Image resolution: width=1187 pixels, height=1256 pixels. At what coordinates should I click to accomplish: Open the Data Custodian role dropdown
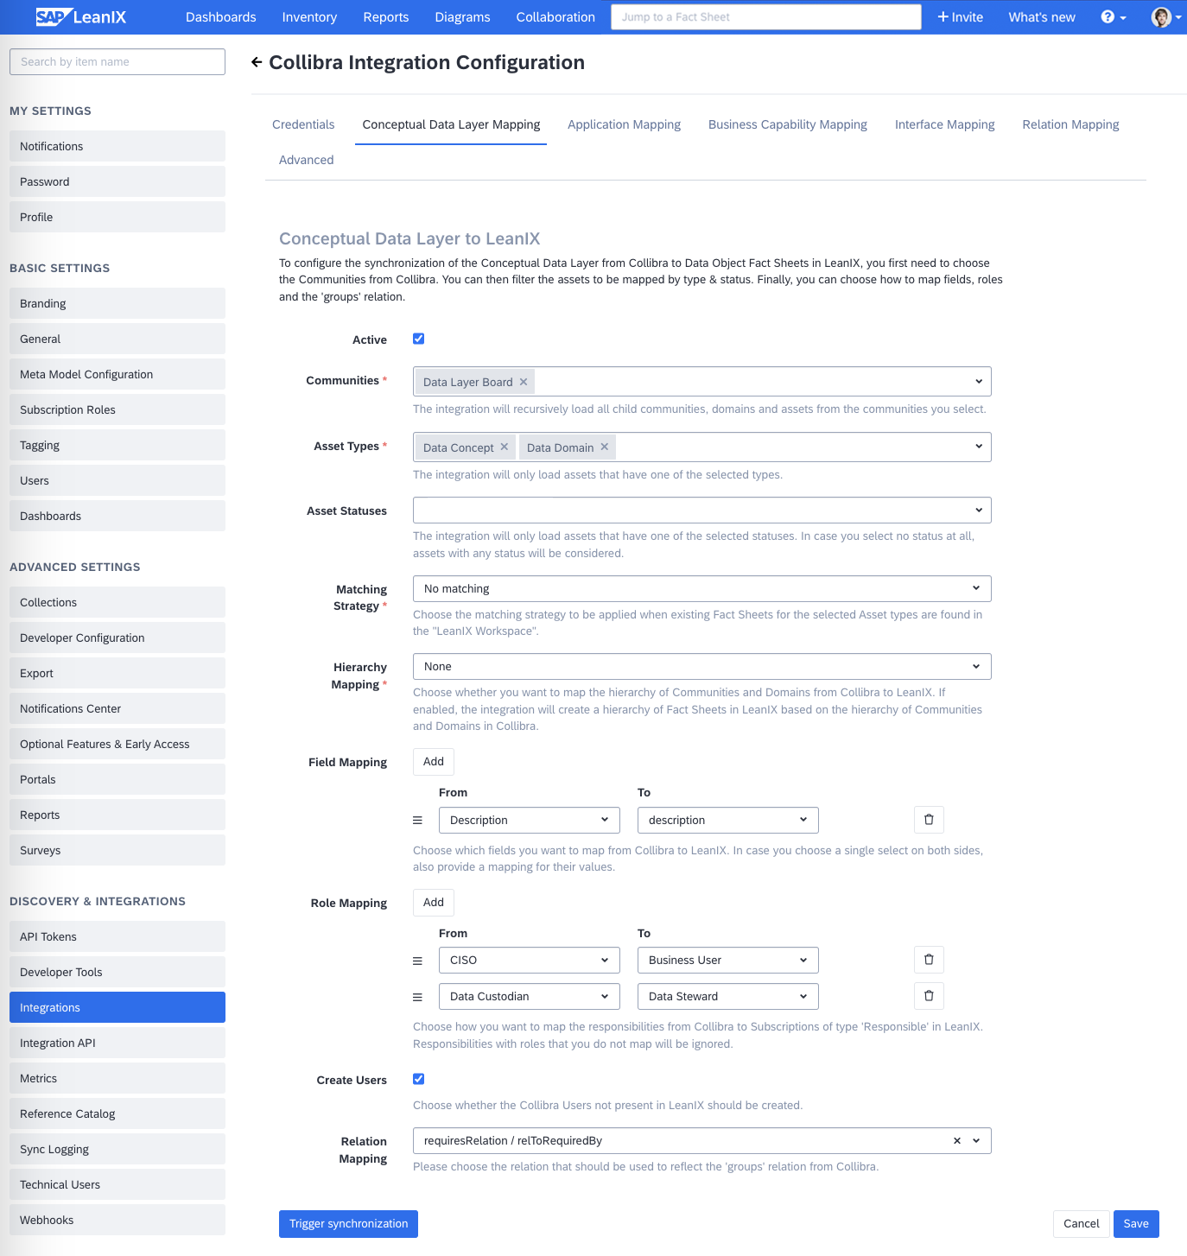pyautogui.click(x=530, y=996)
